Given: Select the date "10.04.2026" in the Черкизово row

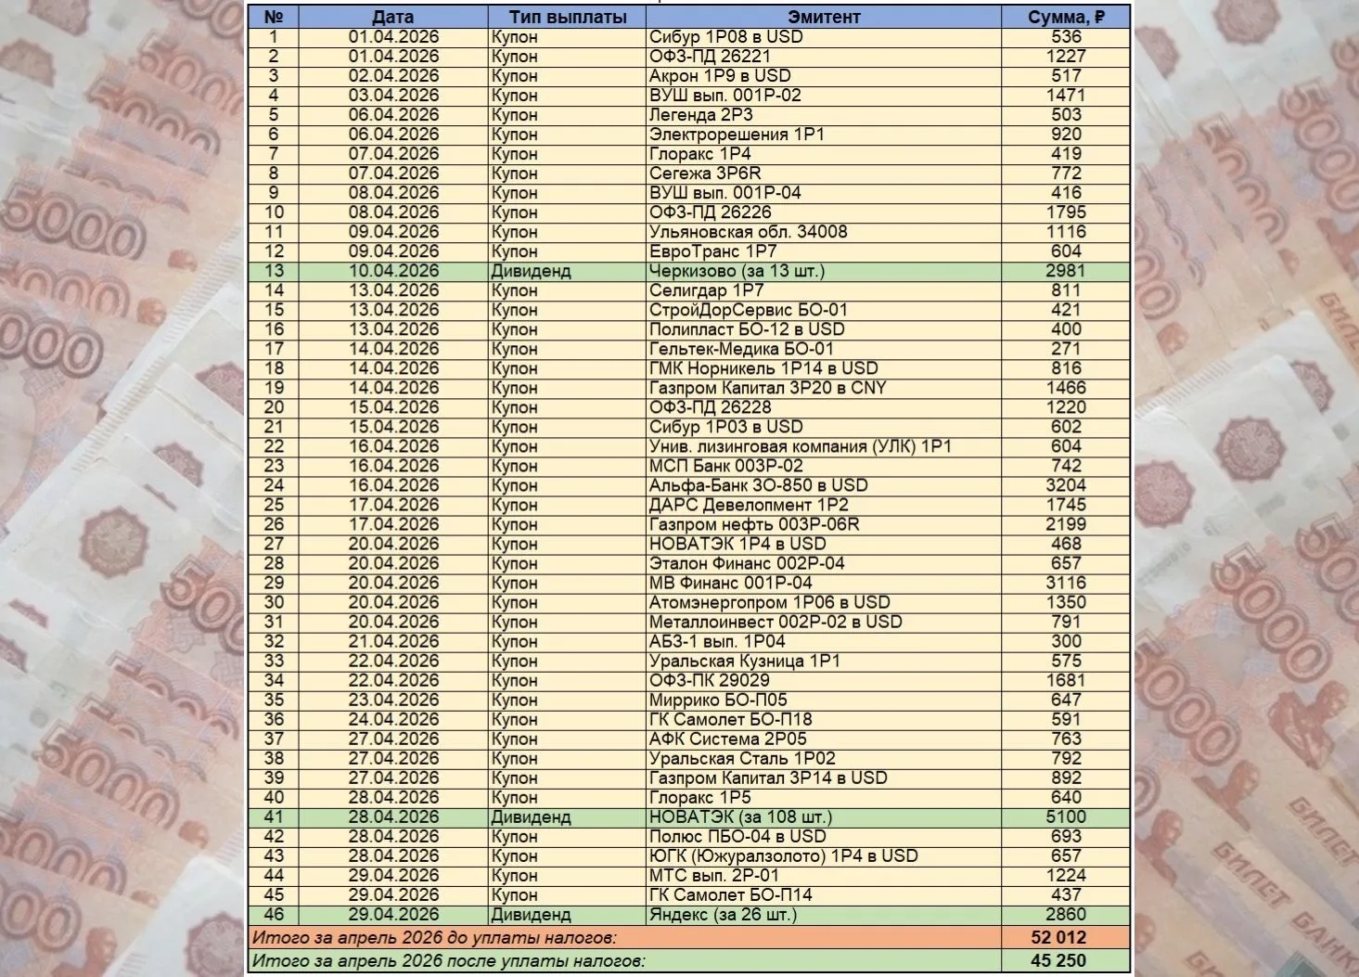Looking at the screenshot, I should coord(393,271).
